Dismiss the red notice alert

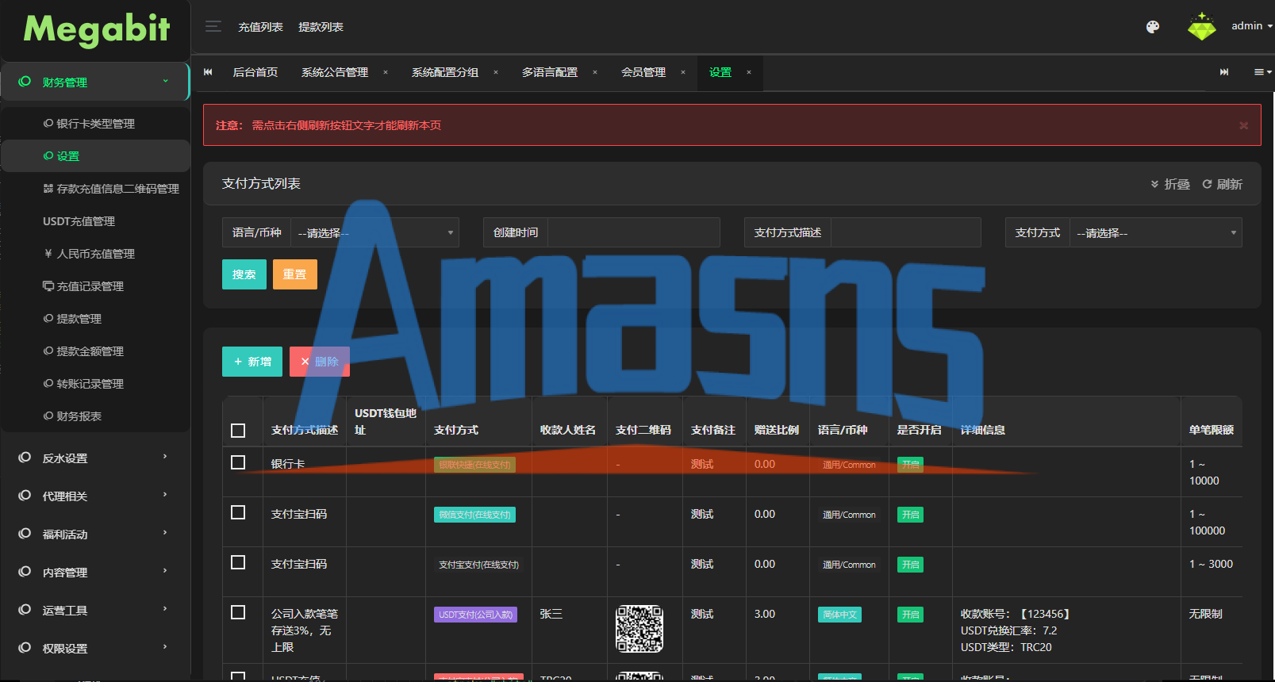tap(1243, 125)
